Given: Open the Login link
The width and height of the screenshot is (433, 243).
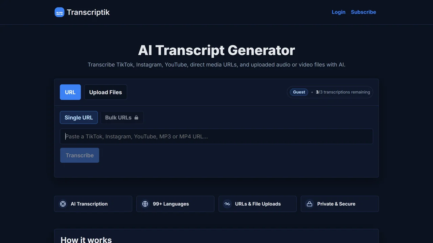Looking at the screenshot, I should point(339,12).
